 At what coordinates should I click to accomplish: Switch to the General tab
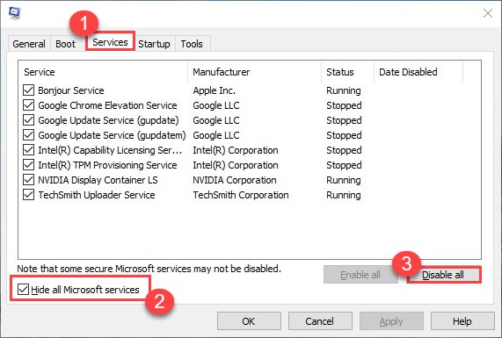[x=29, y=44]
